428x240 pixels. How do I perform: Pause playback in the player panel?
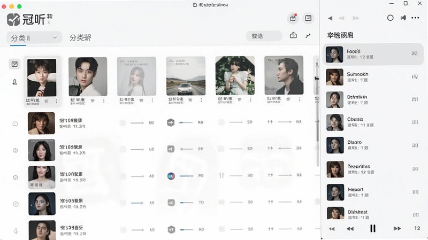(373, 228)
